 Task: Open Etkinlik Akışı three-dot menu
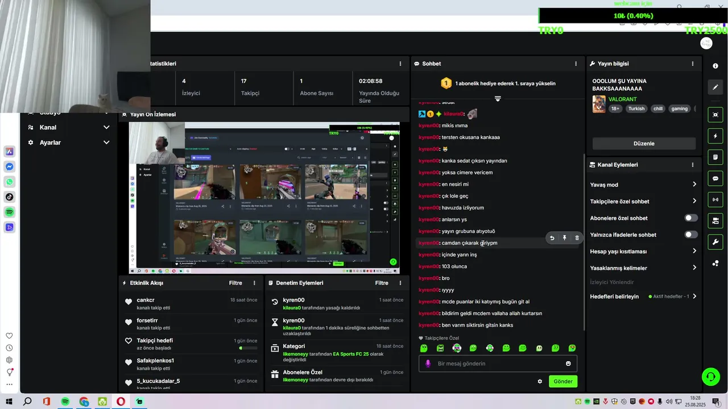coord(254,283)
